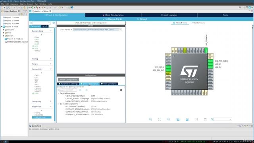Click the split-view pinout toolbar icon

[196, 119]
